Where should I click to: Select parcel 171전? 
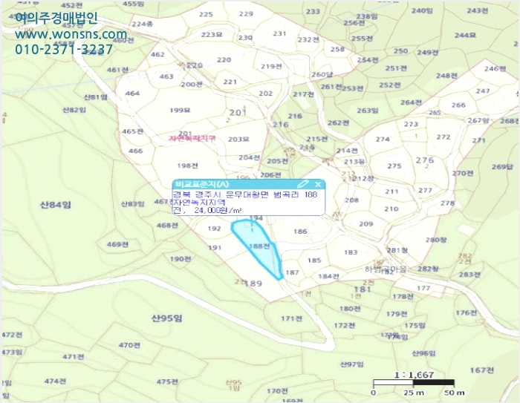coord(291,318)
